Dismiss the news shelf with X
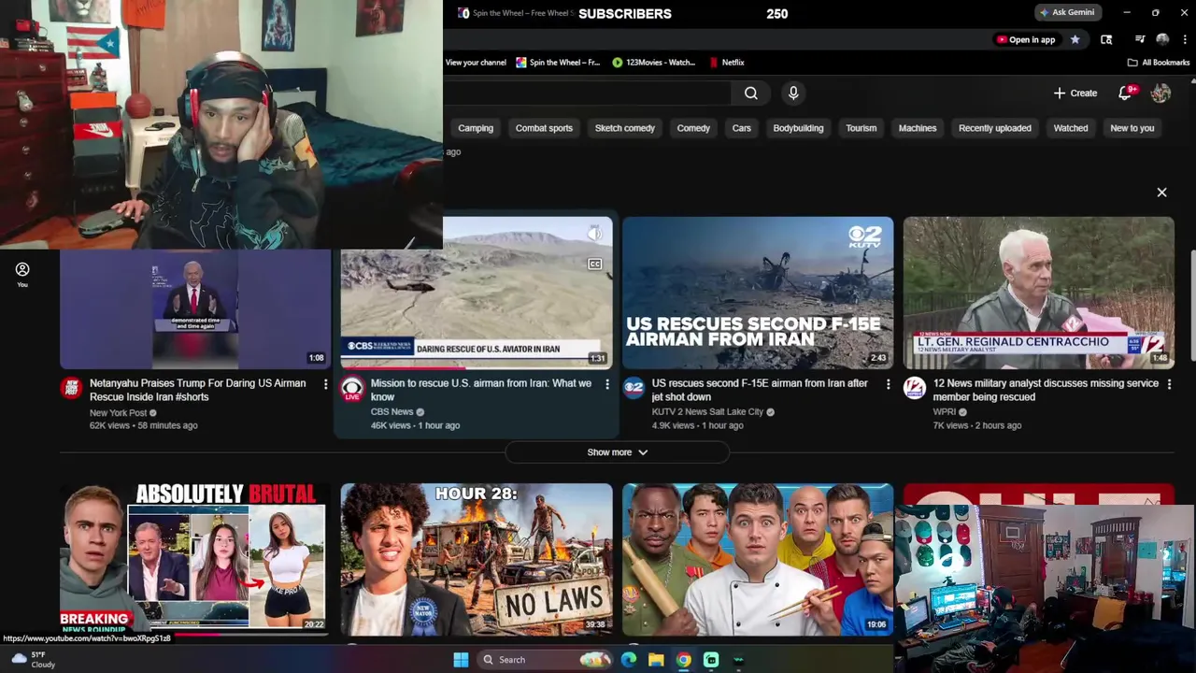 (x=1161, y=193)
